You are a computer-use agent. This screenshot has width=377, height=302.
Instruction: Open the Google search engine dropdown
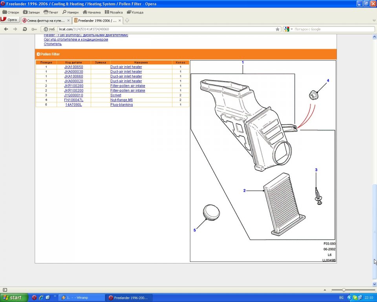pyautogui.click(x=288, y=29)
